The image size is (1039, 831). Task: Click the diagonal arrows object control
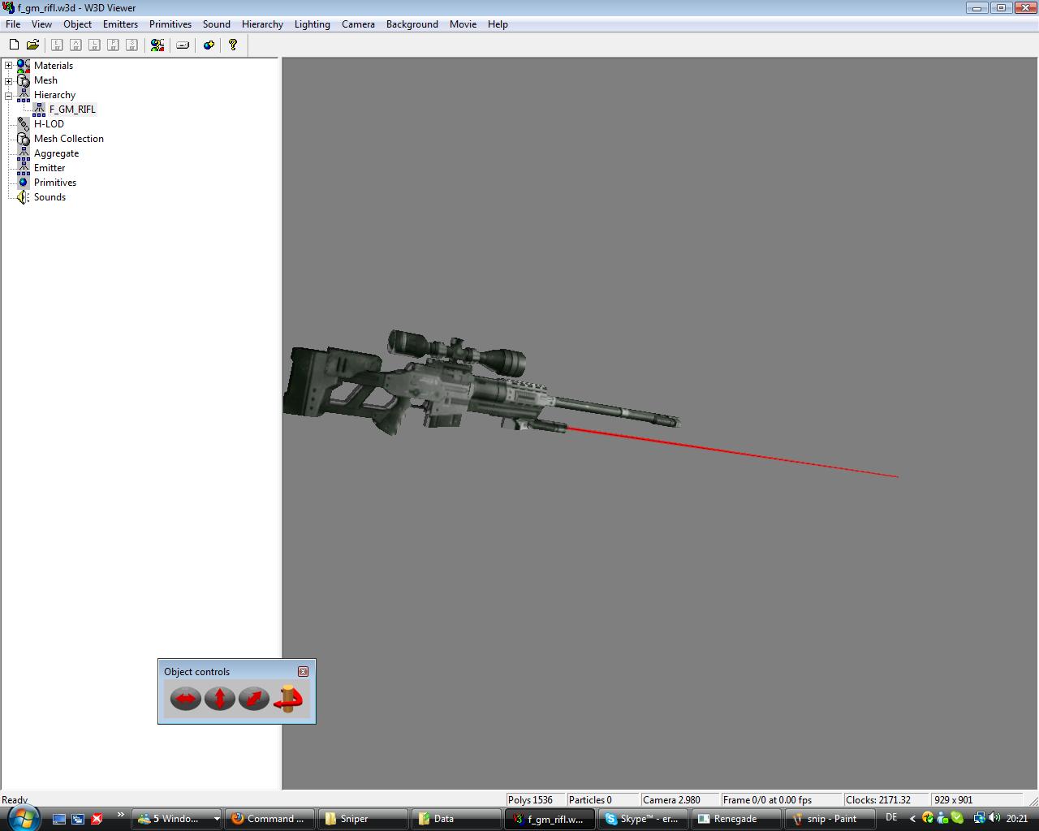pos(254,698)
